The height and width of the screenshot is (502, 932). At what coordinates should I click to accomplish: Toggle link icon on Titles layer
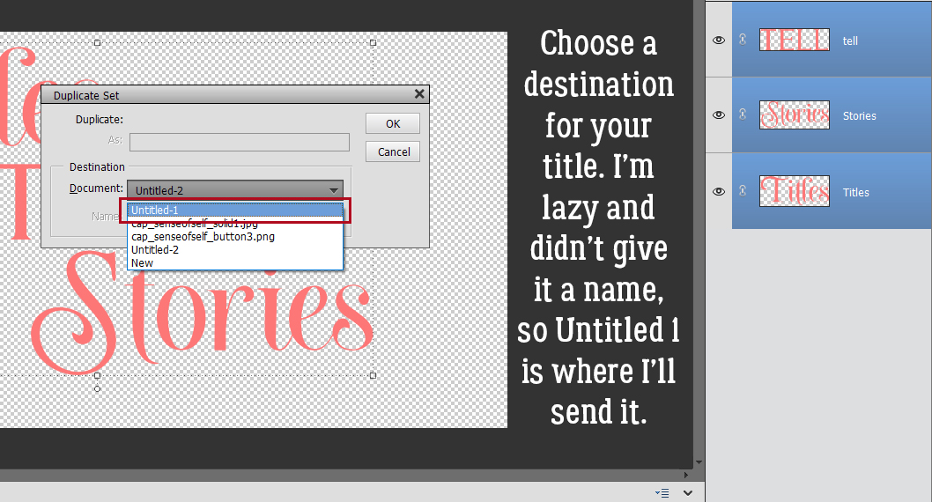(x=743, y=190)
